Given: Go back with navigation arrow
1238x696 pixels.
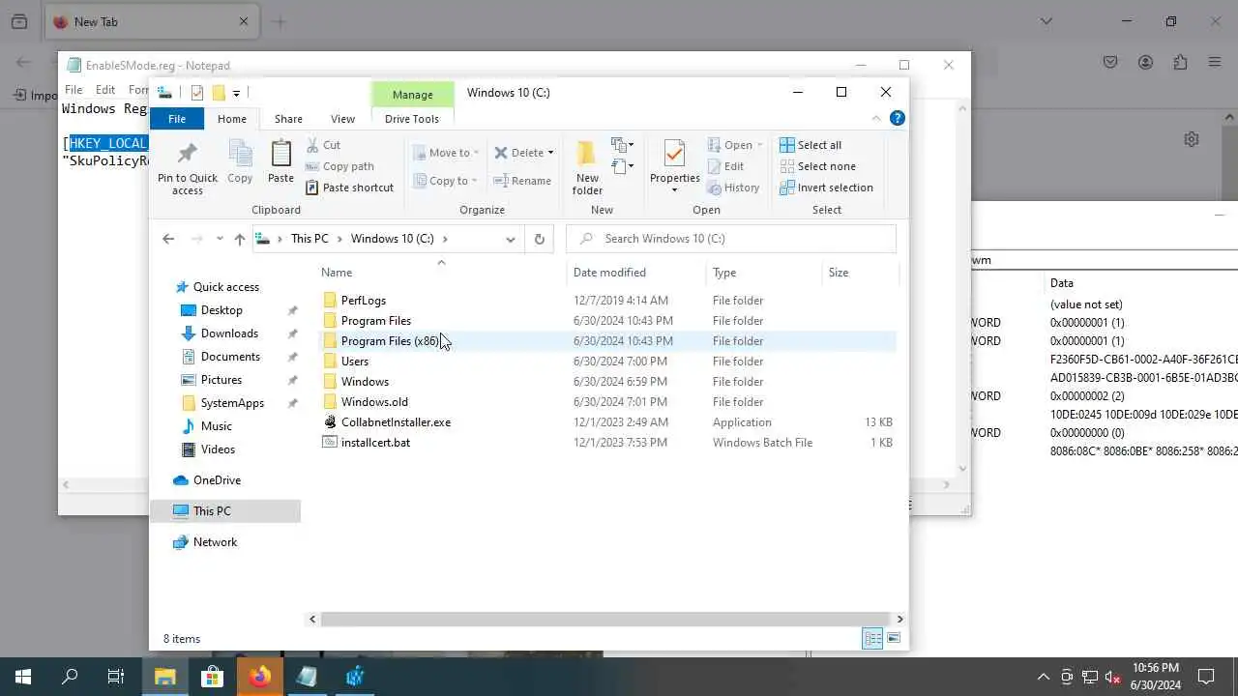Looking at the screenshot, I should click(168, 239).
